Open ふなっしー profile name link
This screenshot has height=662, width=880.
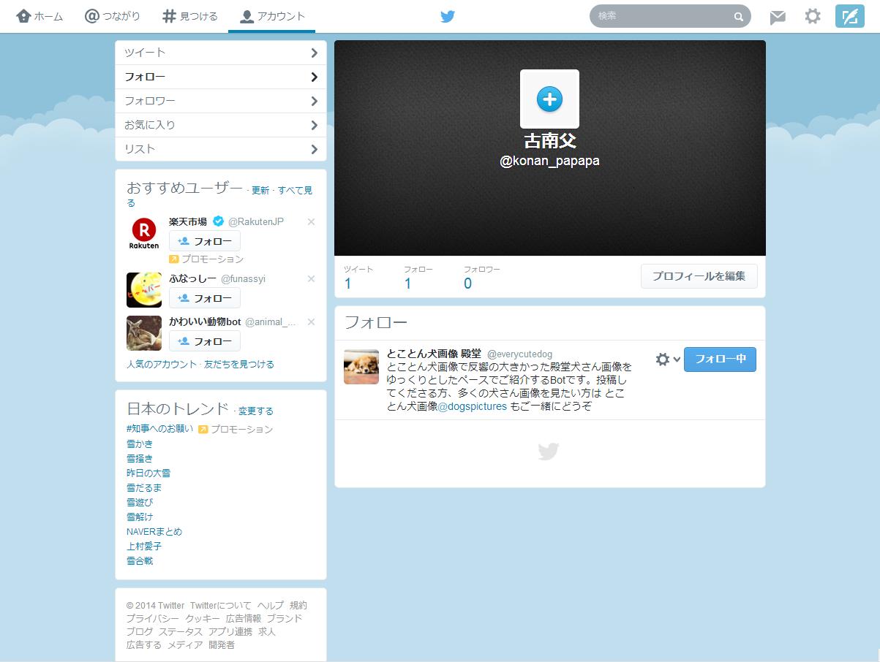point(192,279)
